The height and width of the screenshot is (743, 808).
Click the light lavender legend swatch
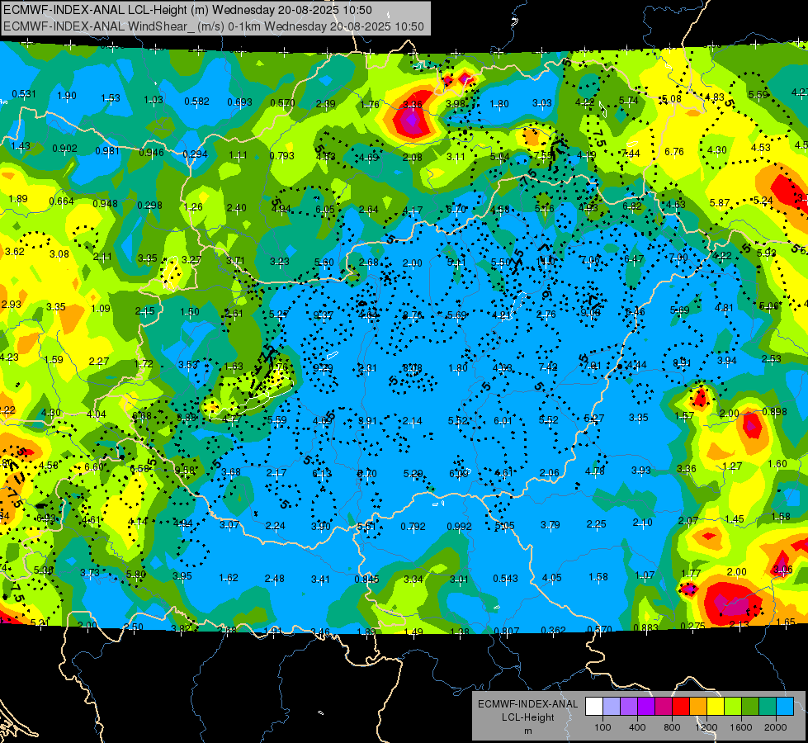tap(612, 707)
